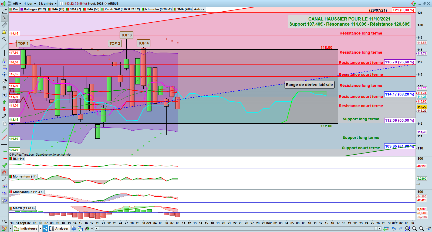Select the pencil drawing tool
Viewport: 432px width, 232px height.
[x=4, y=11]
